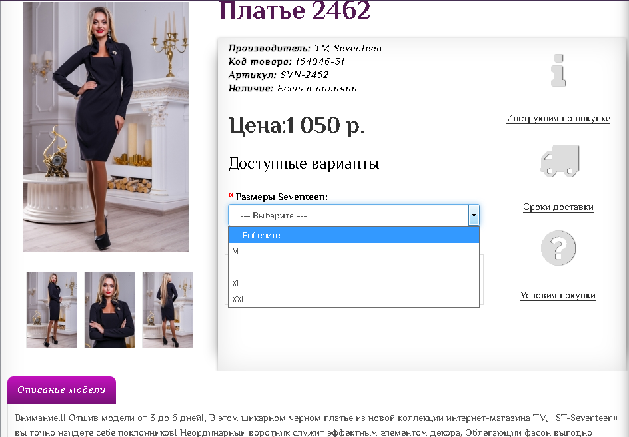The width and height of the screenshot is (629, 437).
Task: Choose size XL from the list
Action: click(353, 283)
